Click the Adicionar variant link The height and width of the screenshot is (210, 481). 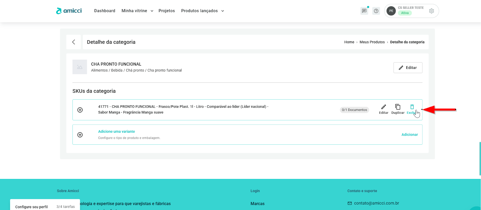[x=409, y=134]
